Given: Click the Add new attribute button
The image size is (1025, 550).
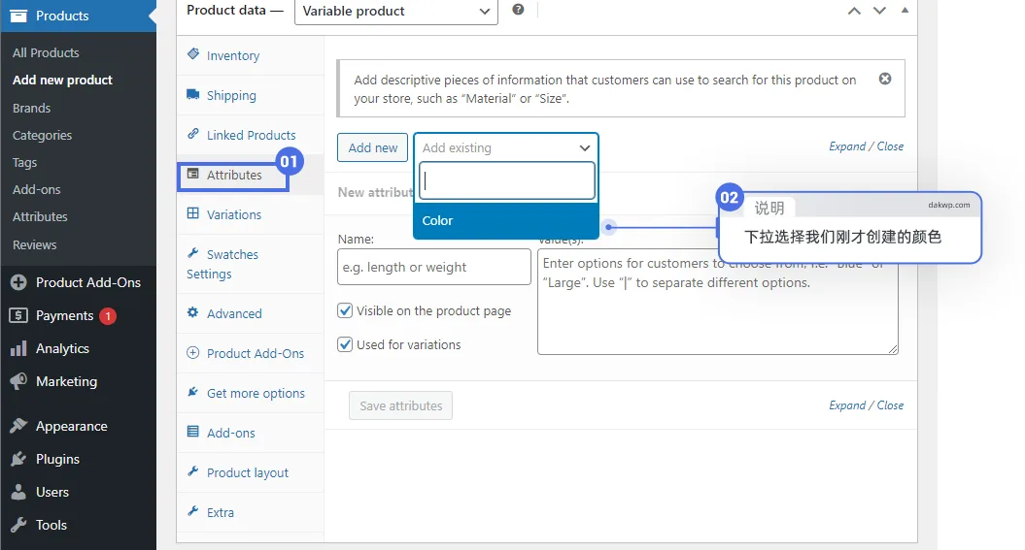Looking at the screenshot, I should tap(373, 147).
